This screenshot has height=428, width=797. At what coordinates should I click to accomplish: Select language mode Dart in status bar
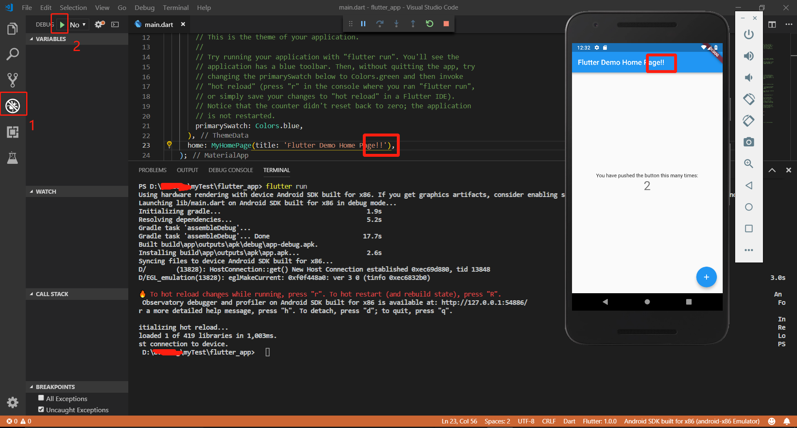[569, 421]
